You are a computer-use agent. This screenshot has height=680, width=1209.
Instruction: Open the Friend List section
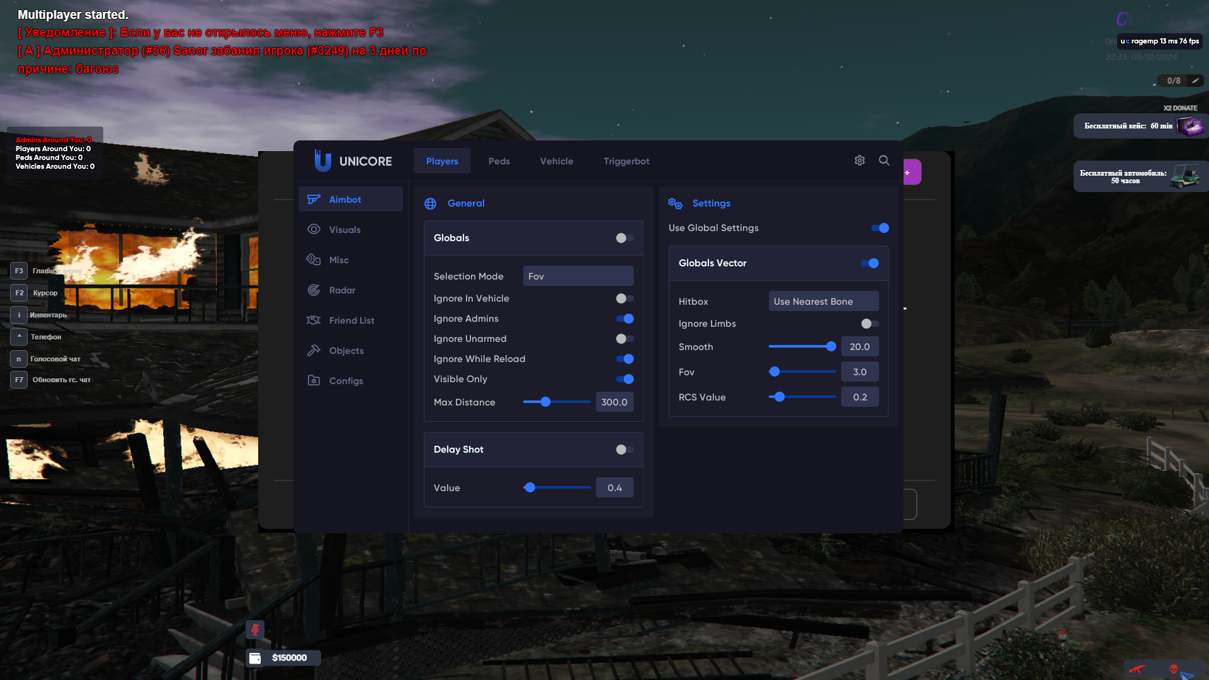[x=351, y=320]
